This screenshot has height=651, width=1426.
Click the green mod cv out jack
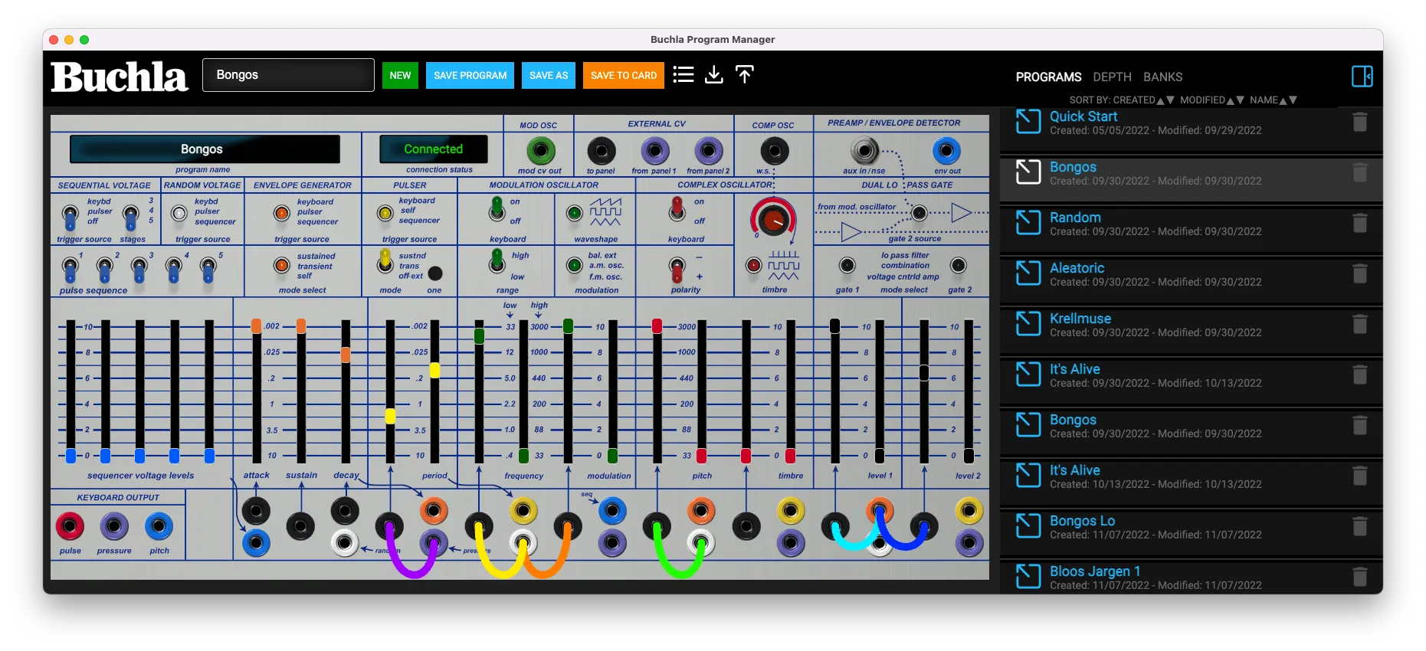[540, 151]
